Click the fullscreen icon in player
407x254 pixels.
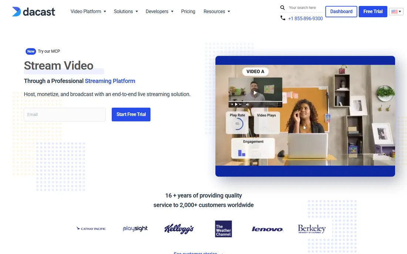[x=279, y=104]
